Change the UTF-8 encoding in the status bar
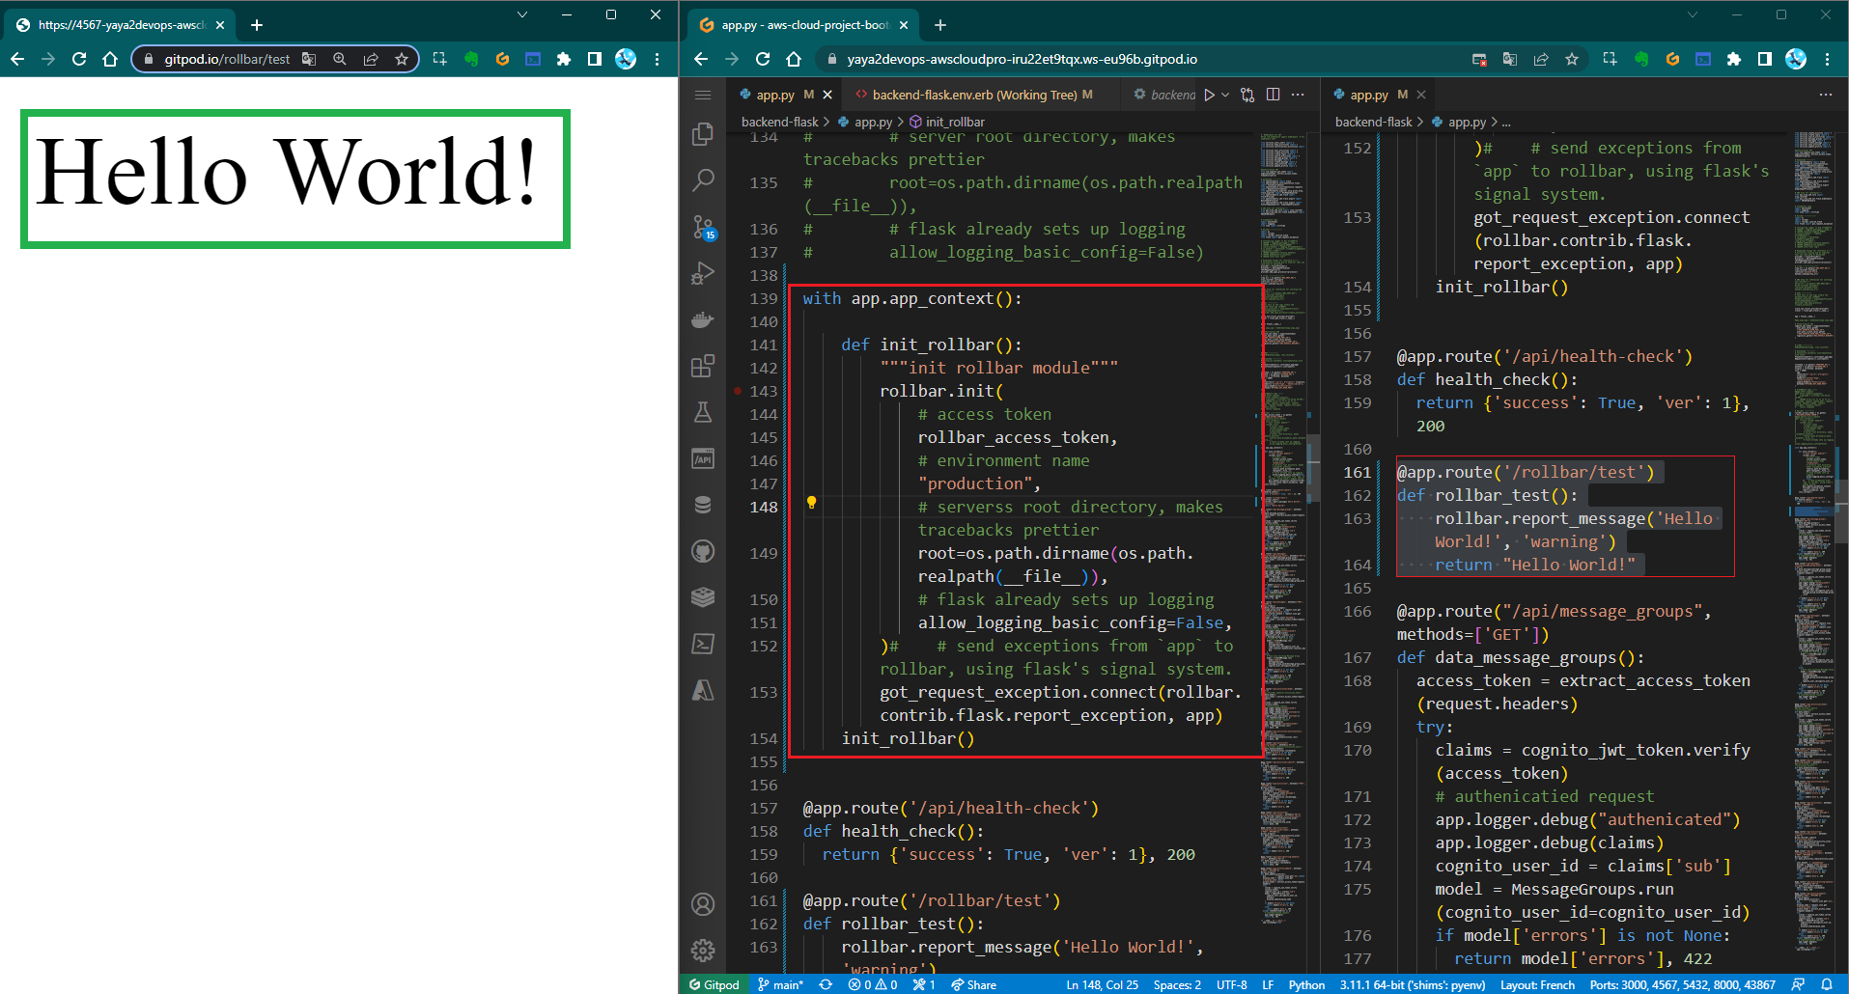The image size is (1849, 994). [x=1231, y=984]
